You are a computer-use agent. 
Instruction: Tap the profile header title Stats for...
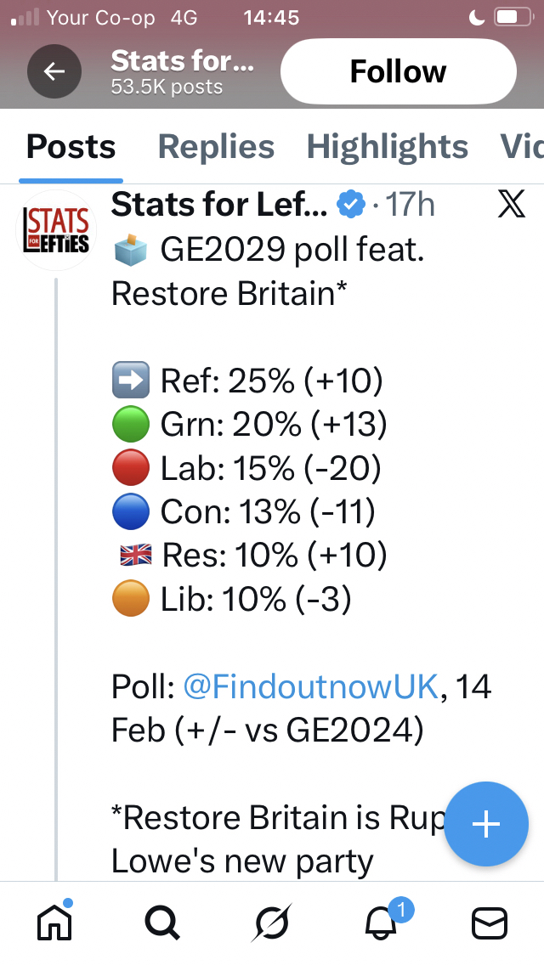point(182,61)
